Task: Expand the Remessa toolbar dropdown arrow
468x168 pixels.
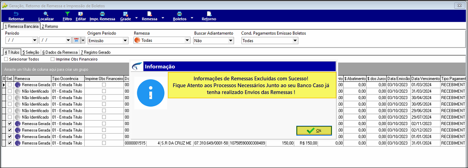Action: point(163,17)
